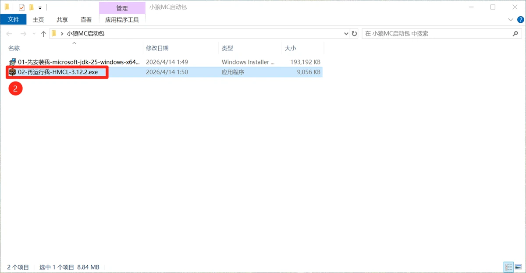Open Customize Quick Access Toolbar dropdown
The height and width of the screenshot is (273, 526).
click(x=40, y=8)
